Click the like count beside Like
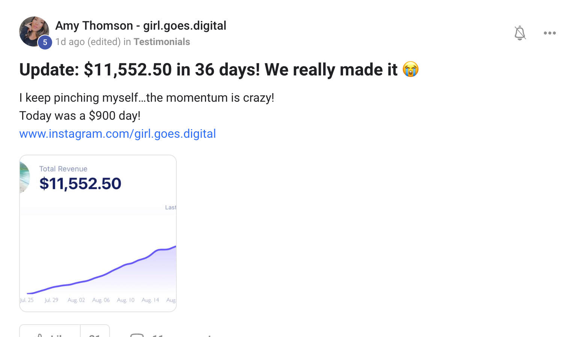 pos(95,335)
